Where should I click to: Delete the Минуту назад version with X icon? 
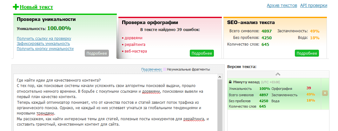pos(325,93)
